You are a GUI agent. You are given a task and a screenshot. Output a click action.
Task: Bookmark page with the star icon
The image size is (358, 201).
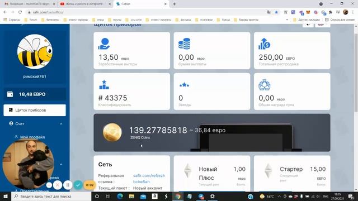[276, 12]
